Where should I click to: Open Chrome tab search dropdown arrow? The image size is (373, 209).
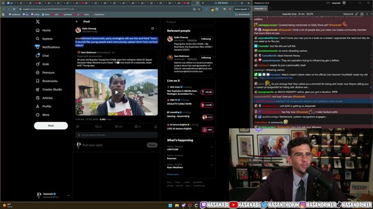point(3,3)
